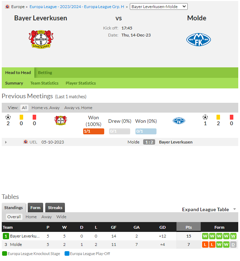Click the UEL competition icon in match row
Viewport: 240px width, 261px height.
(x=26, y=142)
